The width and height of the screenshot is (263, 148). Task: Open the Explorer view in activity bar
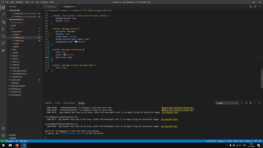[x=3, y=7]
